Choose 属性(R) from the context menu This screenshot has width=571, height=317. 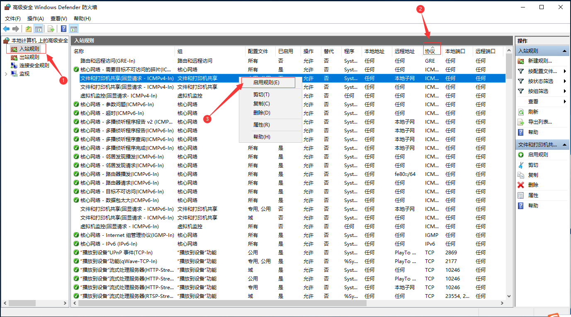tap(270, 125)
